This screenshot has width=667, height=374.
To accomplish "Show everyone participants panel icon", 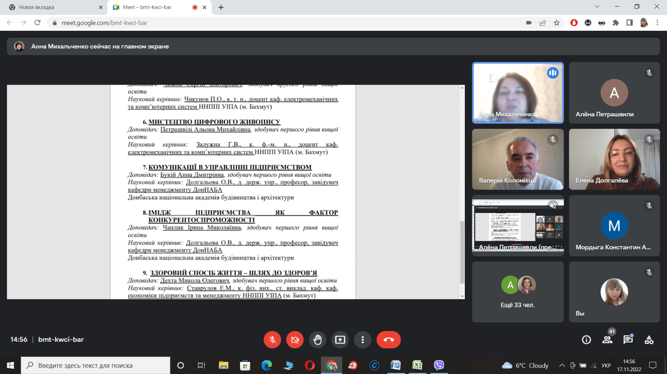I will coord(607,340).
